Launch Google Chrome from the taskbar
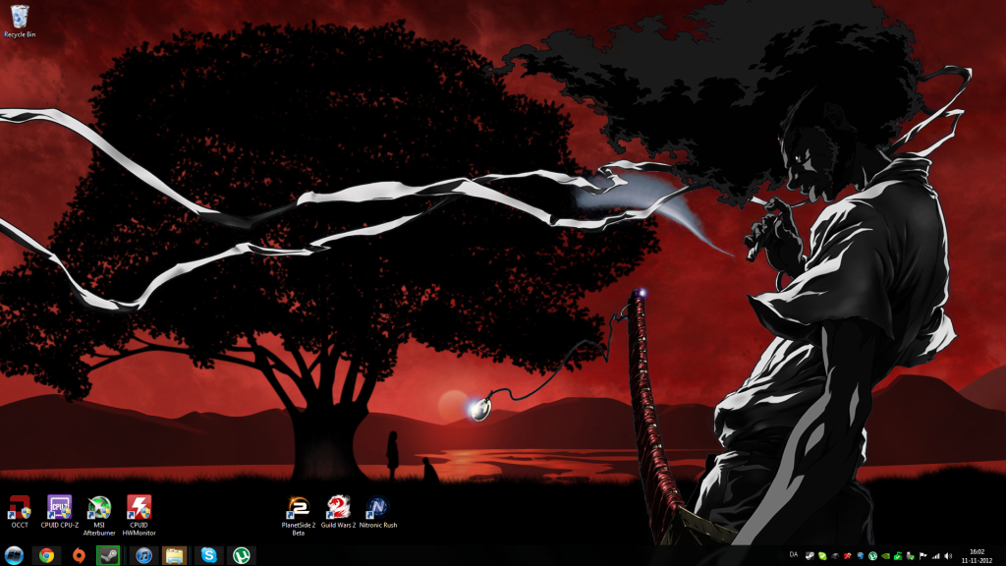Viewport: 1006px width, 566px height. (x=46, y=555)
